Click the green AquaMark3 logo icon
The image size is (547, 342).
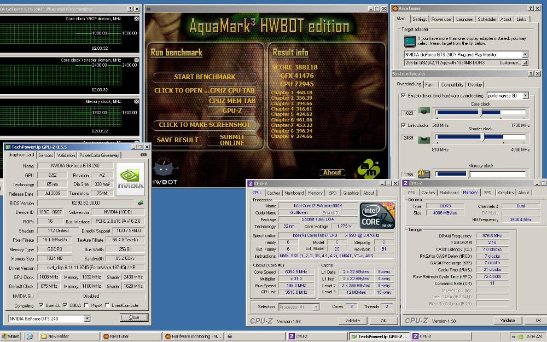click(x=369, y=168)
